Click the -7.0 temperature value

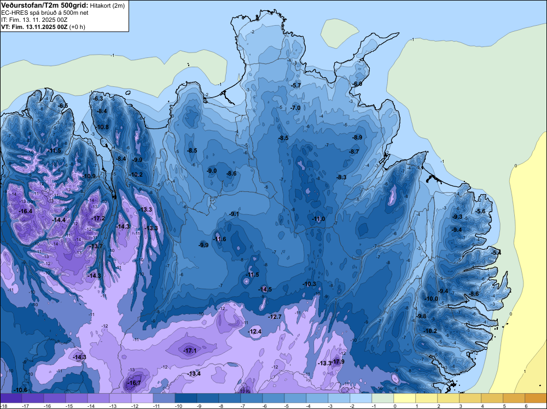(295, 108)
